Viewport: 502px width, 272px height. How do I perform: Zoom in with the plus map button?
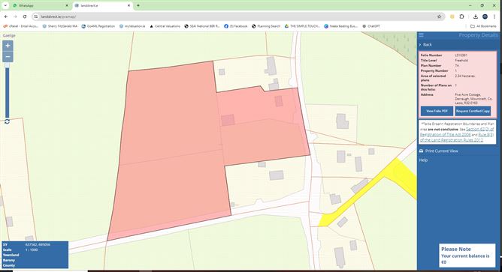coord(8,46)
